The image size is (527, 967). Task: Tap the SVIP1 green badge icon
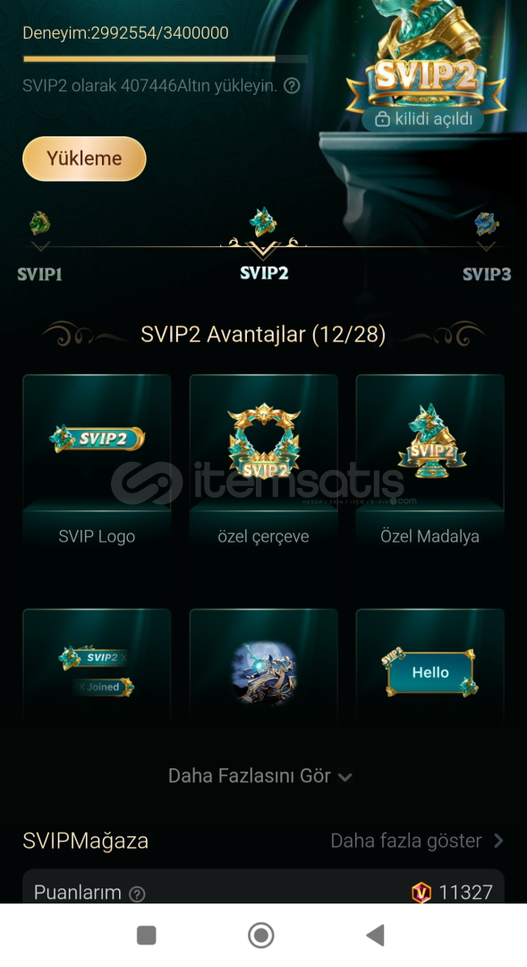click(40, 223)
